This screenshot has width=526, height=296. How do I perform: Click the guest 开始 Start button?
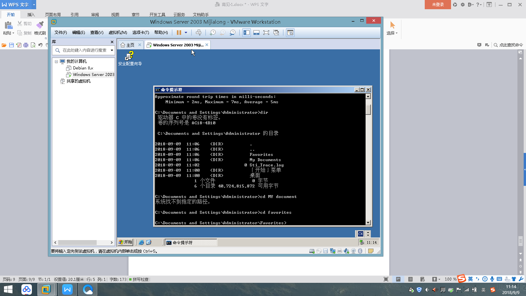(x=125, y=242)
